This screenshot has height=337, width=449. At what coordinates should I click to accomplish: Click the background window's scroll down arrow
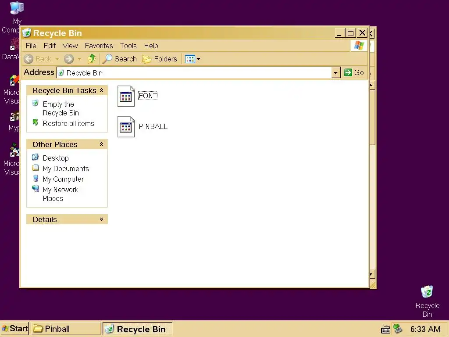tap(372, 275)
